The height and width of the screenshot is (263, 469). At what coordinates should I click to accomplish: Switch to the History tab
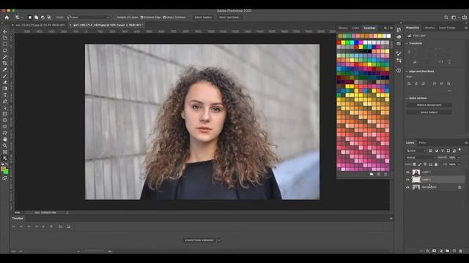tap(343, 28)
